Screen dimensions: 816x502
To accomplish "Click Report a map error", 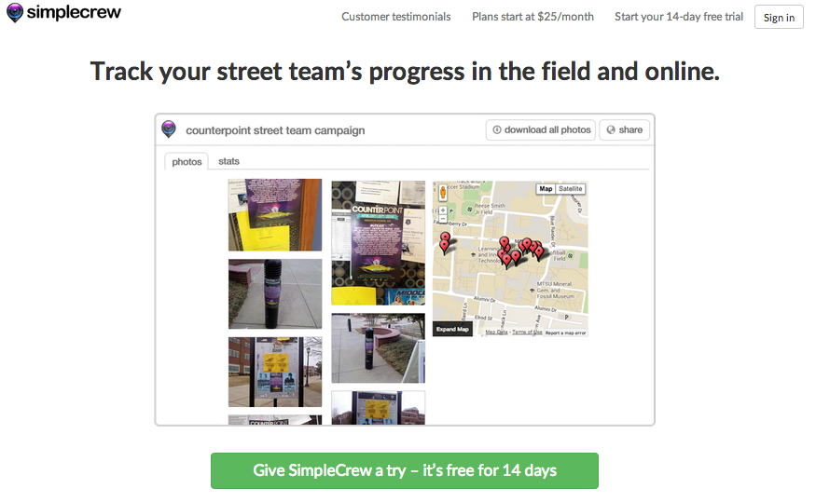I will (566, 332).
